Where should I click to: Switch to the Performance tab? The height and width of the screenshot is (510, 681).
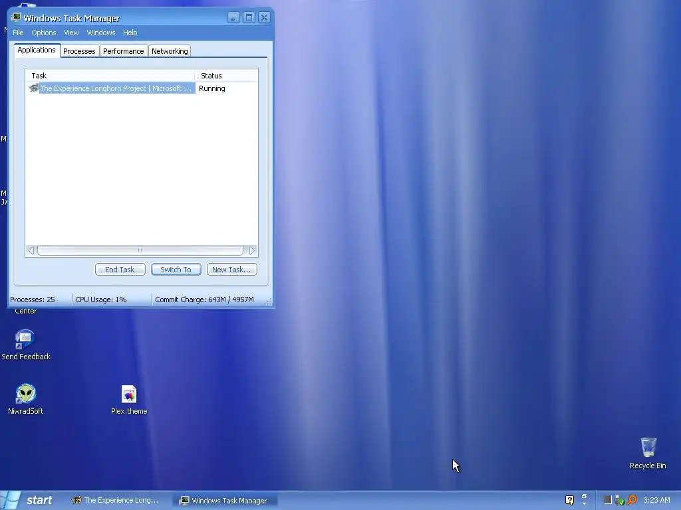(123, 51)
